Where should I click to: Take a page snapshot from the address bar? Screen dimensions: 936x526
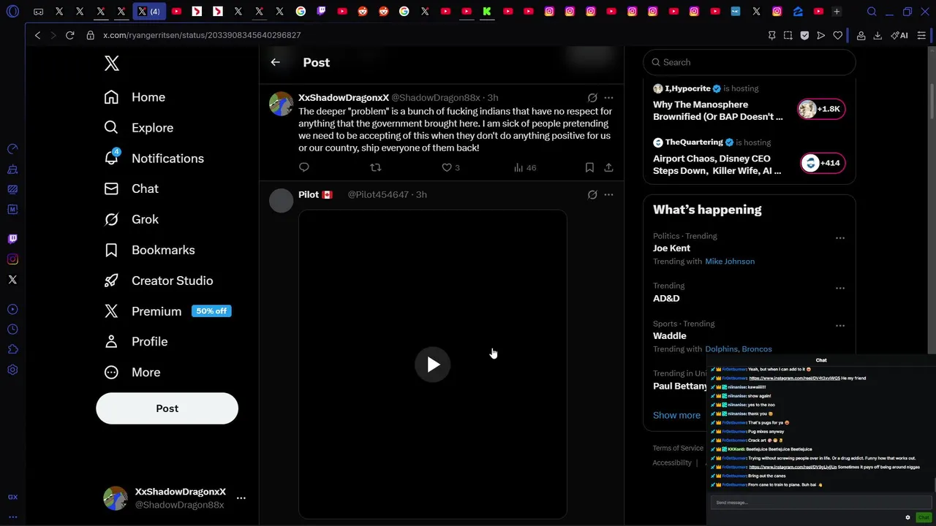pos(788,35)
